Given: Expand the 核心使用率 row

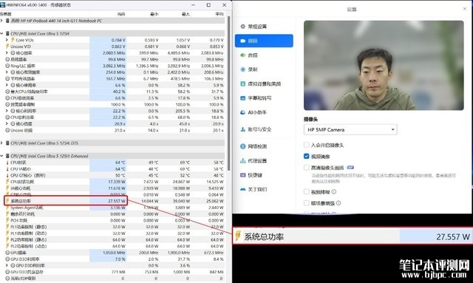Looking at the screenshot, I should coord(7,85).
